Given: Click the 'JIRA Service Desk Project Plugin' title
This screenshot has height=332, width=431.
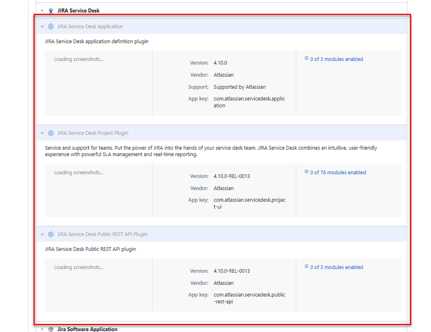Looking at the screenshot, I should (x=93, y=133).
